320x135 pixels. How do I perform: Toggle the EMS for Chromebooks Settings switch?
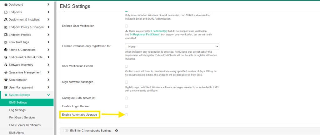(x=66, y=131)
